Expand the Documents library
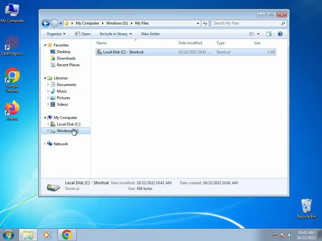 pyautogui.click(x=48, y=85)
